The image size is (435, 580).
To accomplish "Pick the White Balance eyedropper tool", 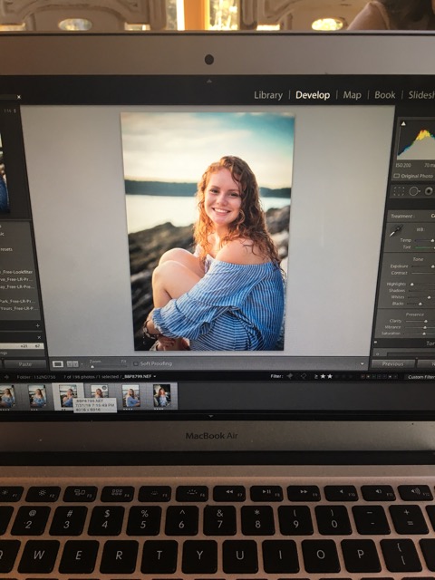I will (x=397, y=230).
